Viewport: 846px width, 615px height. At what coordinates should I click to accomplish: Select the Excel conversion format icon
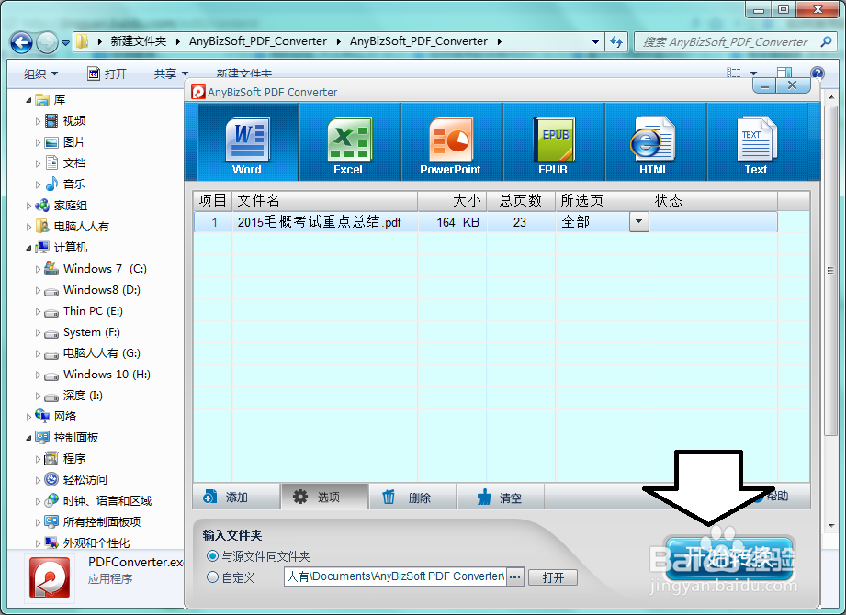(x=349, y=141)
